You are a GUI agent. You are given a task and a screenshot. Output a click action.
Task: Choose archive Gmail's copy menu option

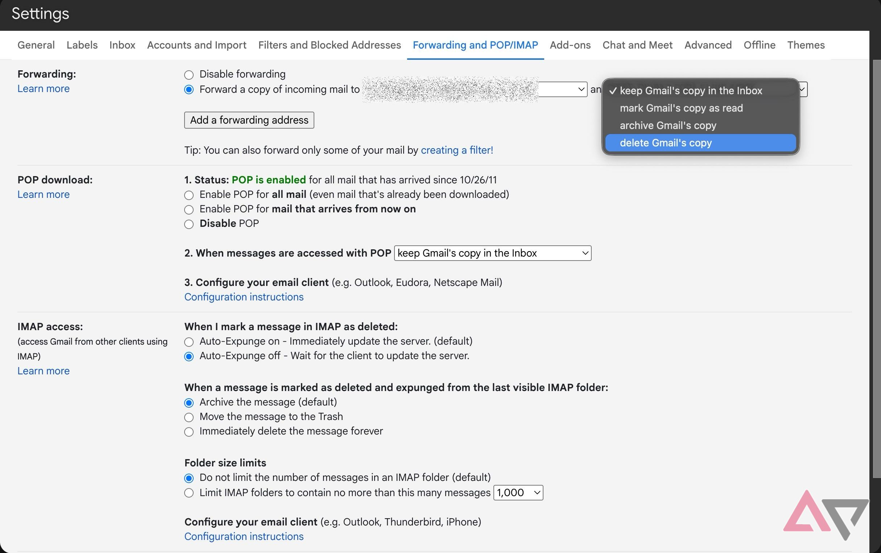(x=700, y=125)
